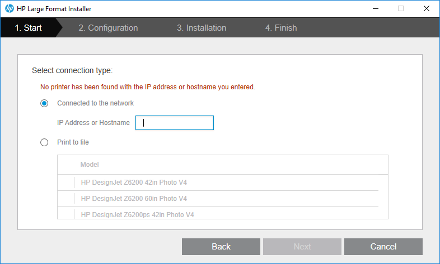Screen dimensions: 440x264
Task: Click the Model column header
Action: pos(90,165)
